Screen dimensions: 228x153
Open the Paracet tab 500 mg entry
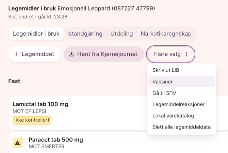[x=55, y=140]
